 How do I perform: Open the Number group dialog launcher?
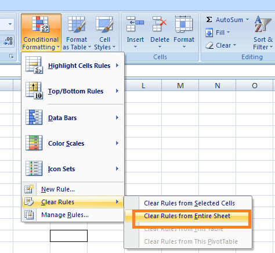12,56
